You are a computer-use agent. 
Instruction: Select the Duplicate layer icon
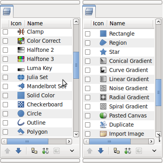pyautogui.click(x=103, y=125)
